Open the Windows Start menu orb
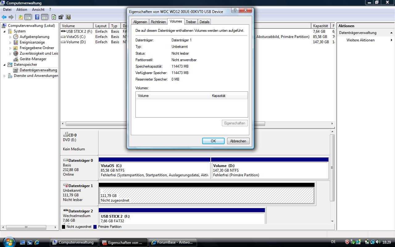395x247 pixels. pyautogui.click(x=8, y=242)
